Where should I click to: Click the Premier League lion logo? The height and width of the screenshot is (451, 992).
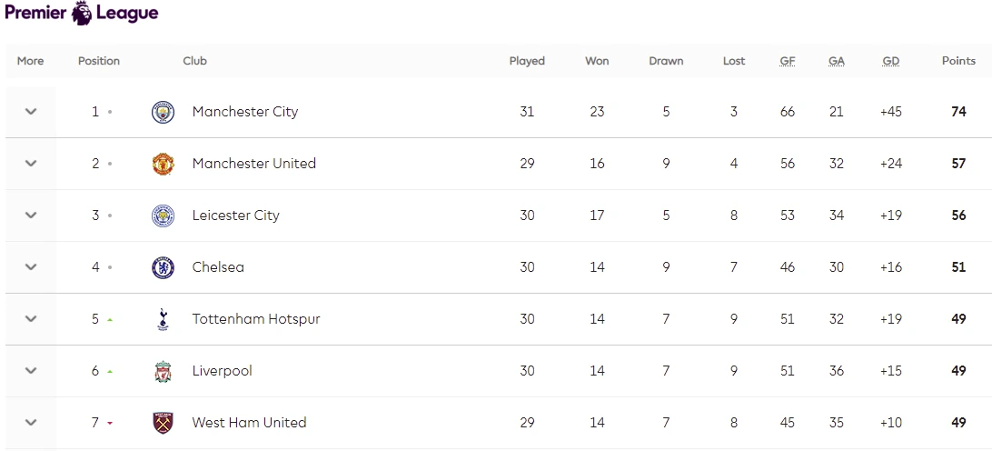click(x=82, y=13)
